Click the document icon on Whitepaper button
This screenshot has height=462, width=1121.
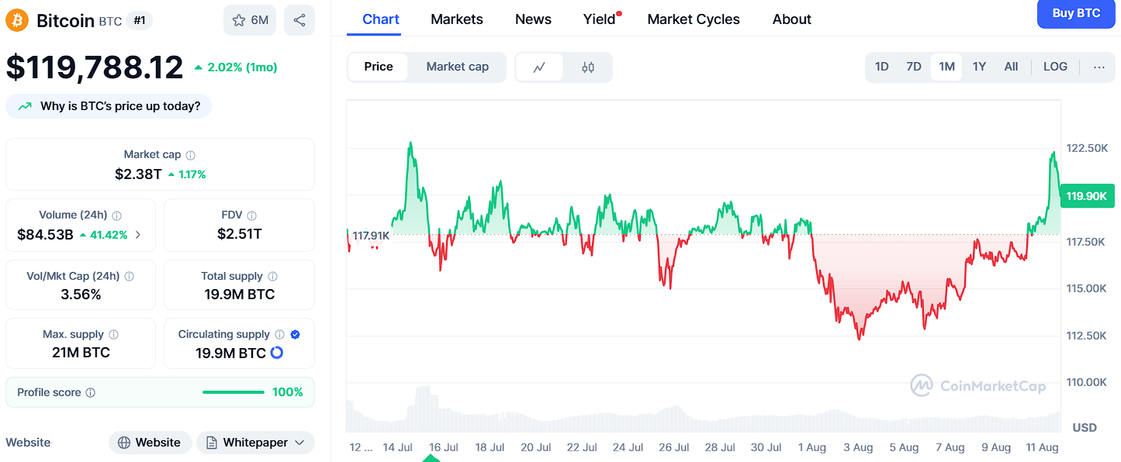pyautogui.click(x=212, y=443)
